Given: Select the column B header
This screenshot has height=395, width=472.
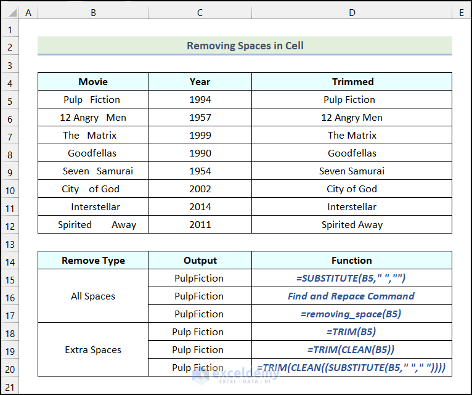Looking at the screenshot, I should 92,12.
